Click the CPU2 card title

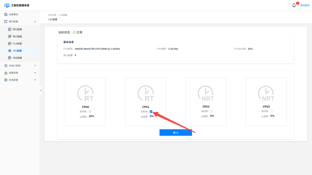point(206,107)
